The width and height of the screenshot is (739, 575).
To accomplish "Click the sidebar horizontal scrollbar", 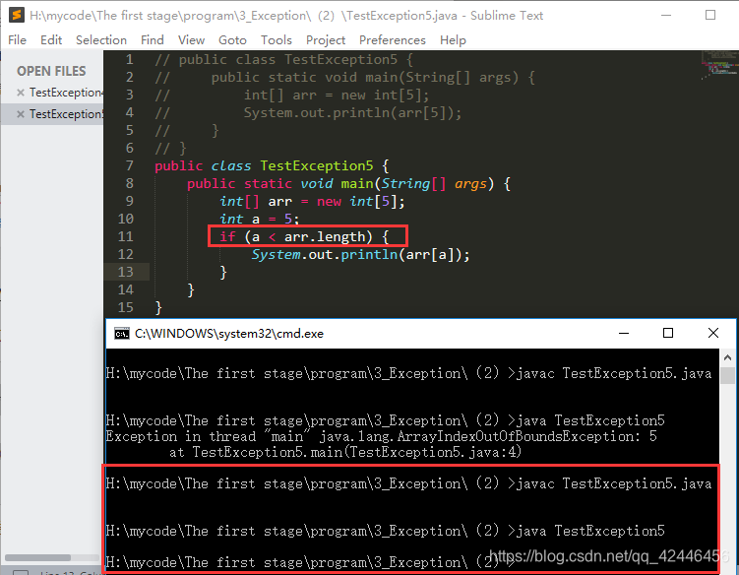I will pyautogui.click(x=37, y=557).
